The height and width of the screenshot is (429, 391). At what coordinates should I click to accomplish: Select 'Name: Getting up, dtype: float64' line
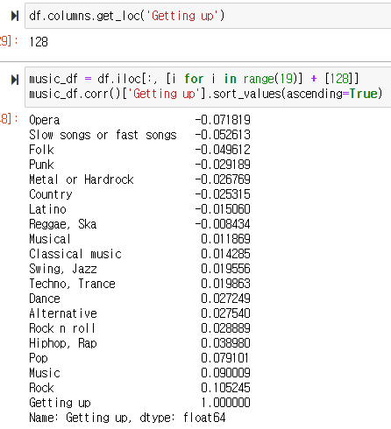pos(127,418)
